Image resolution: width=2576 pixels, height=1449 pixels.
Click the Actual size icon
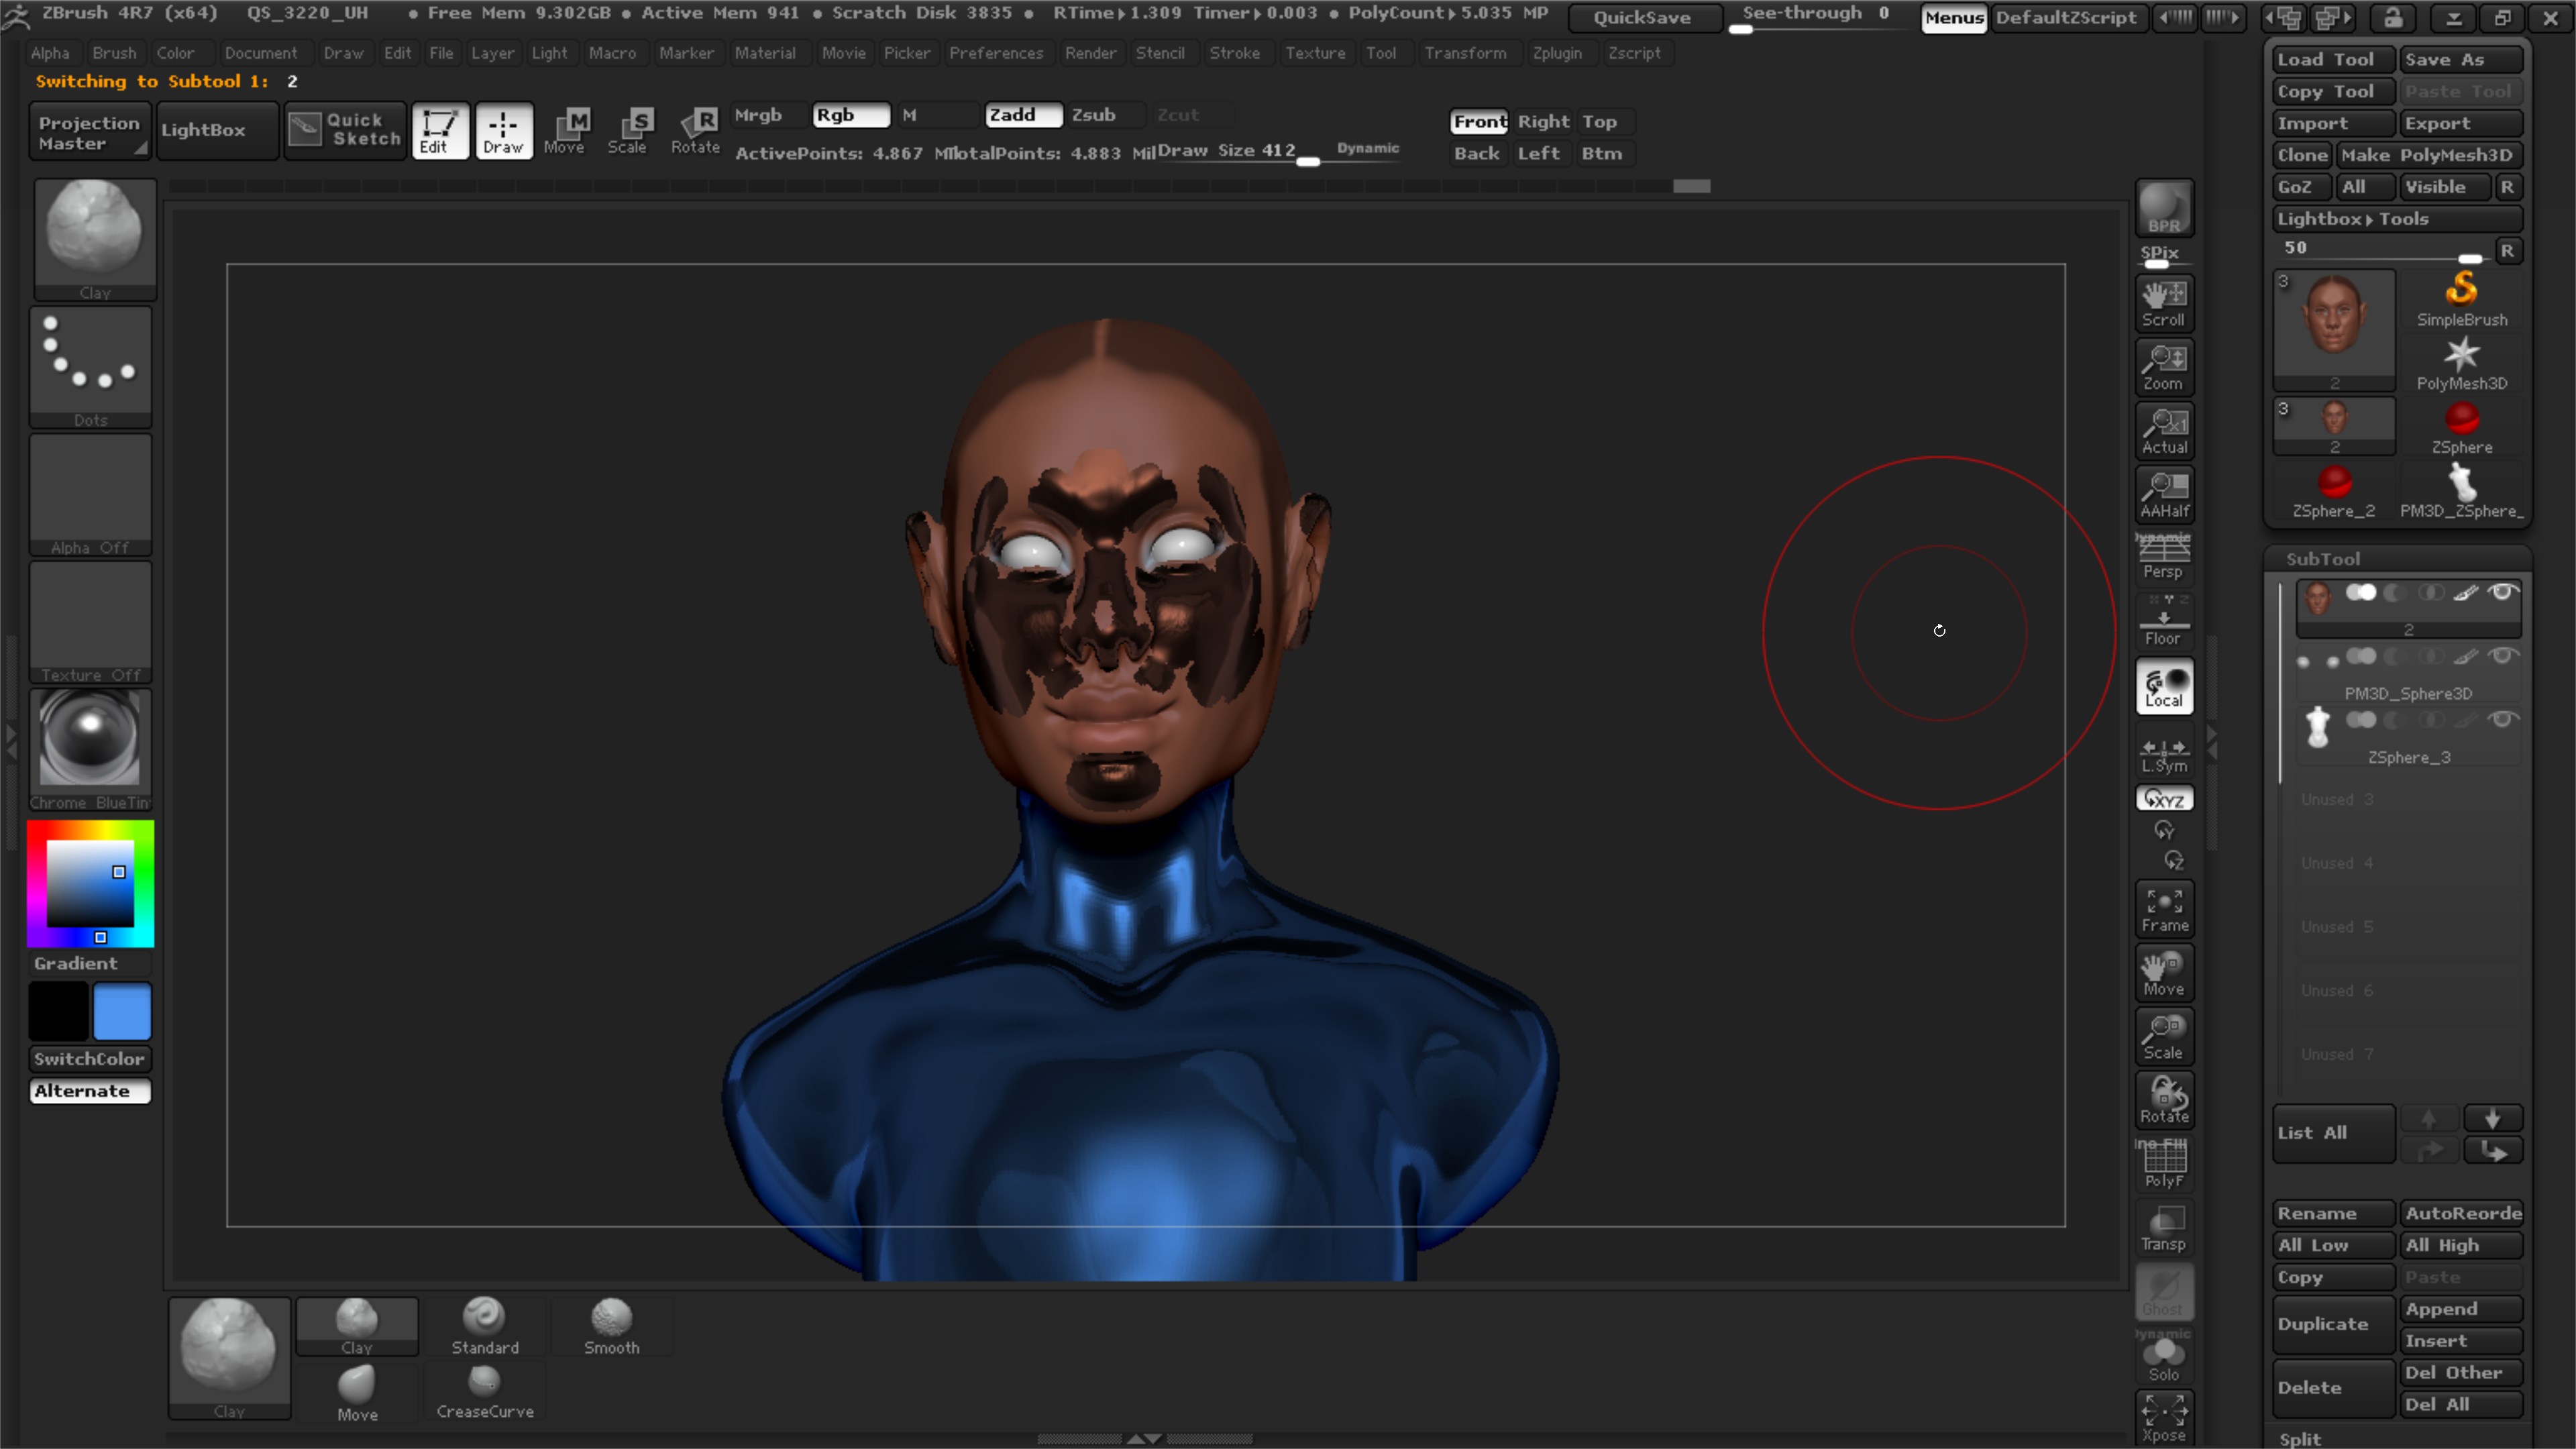coord(2164,431)
